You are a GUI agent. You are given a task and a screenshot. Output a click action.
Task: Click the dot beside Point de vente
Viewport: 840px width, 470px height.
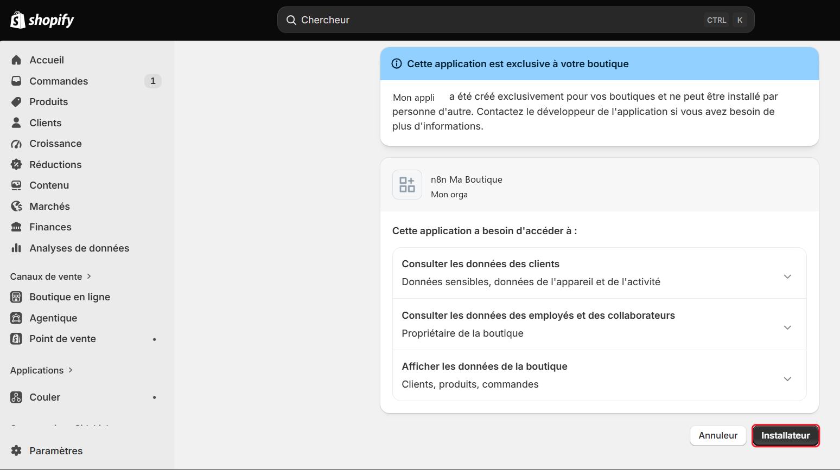point(155,339)
